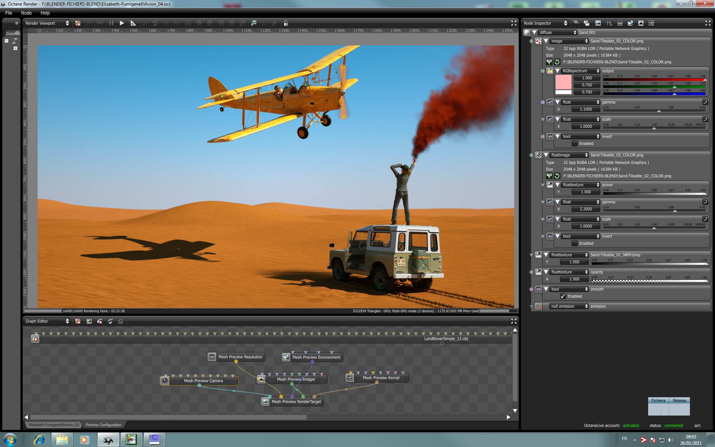Toggle the smooth Enabled checkbox
This screenshot has height=447, width=715.
(x=563, y=296)
